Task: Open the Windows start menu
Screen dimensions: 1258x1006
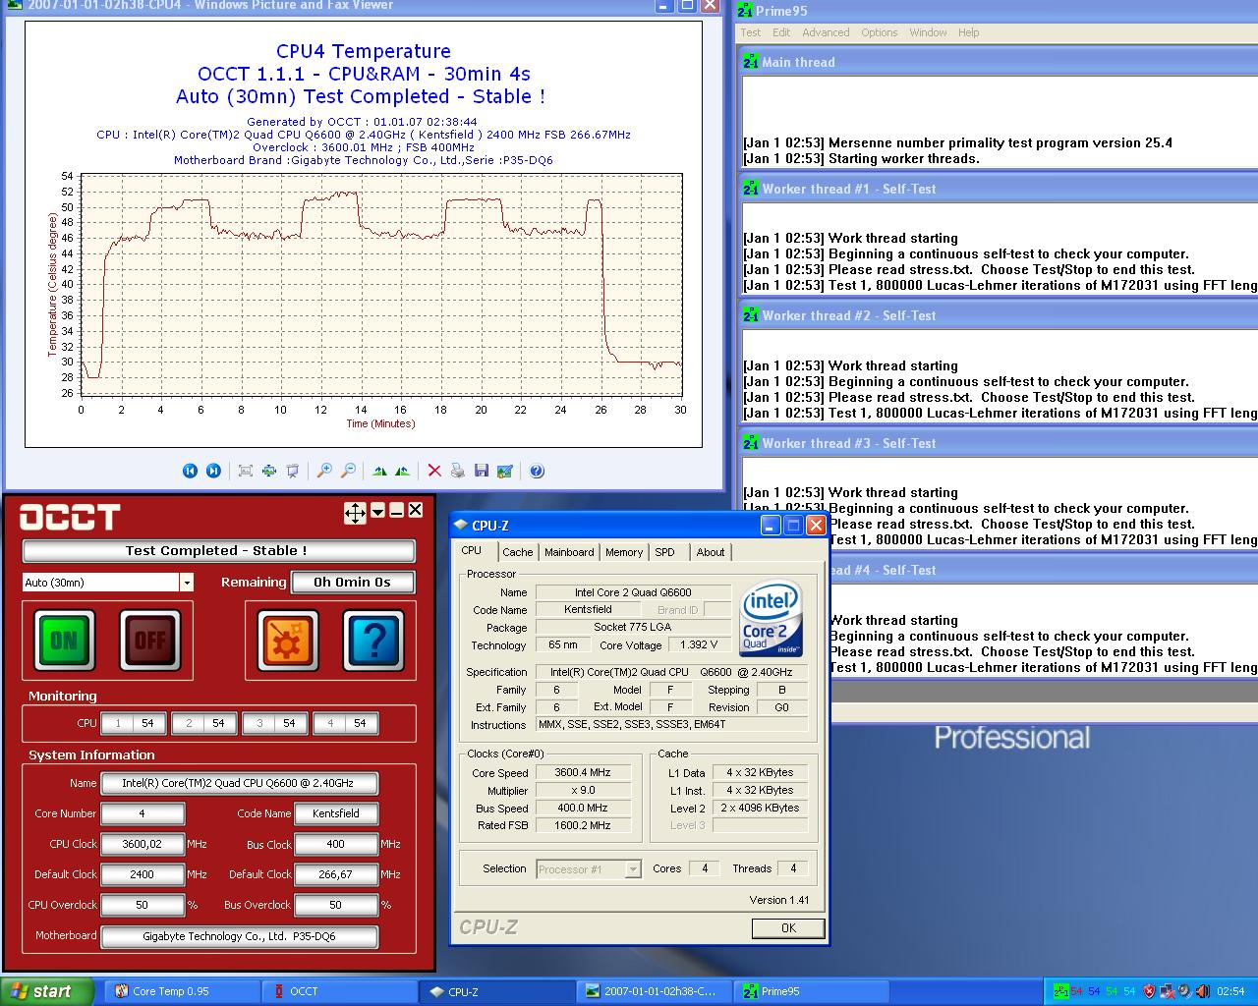Action: click(47, 991)
